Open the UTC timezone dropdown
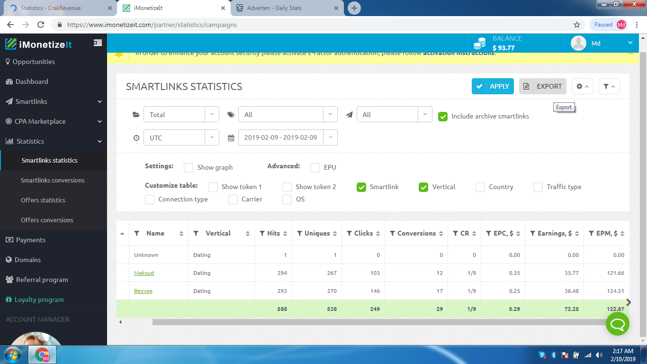The height and width of the screenshot is (364, 647). 181,137
